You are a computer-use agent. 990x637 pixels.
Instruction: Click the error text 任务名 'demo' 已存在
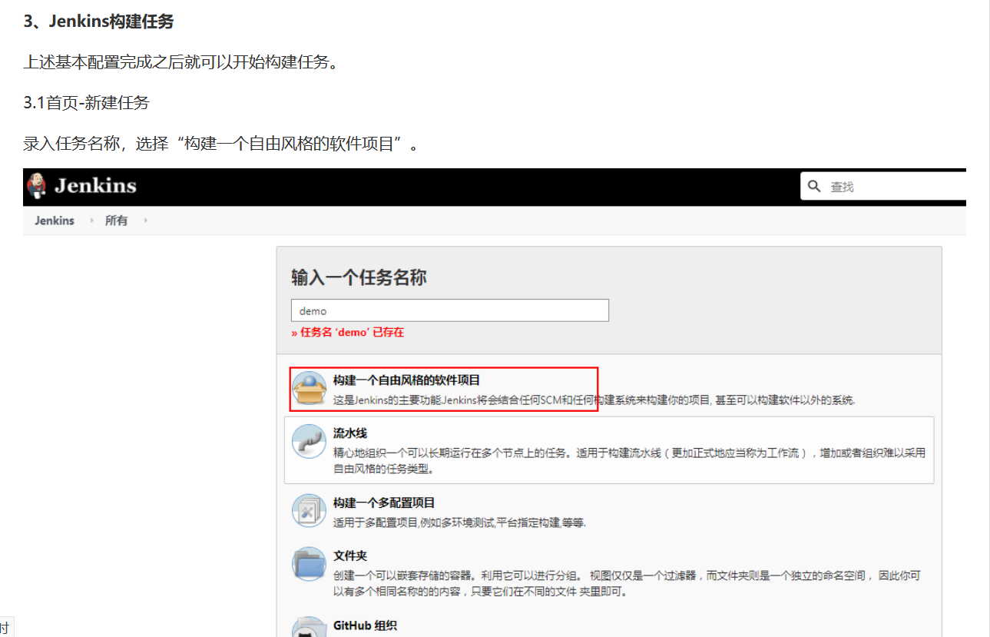point(348,333)
